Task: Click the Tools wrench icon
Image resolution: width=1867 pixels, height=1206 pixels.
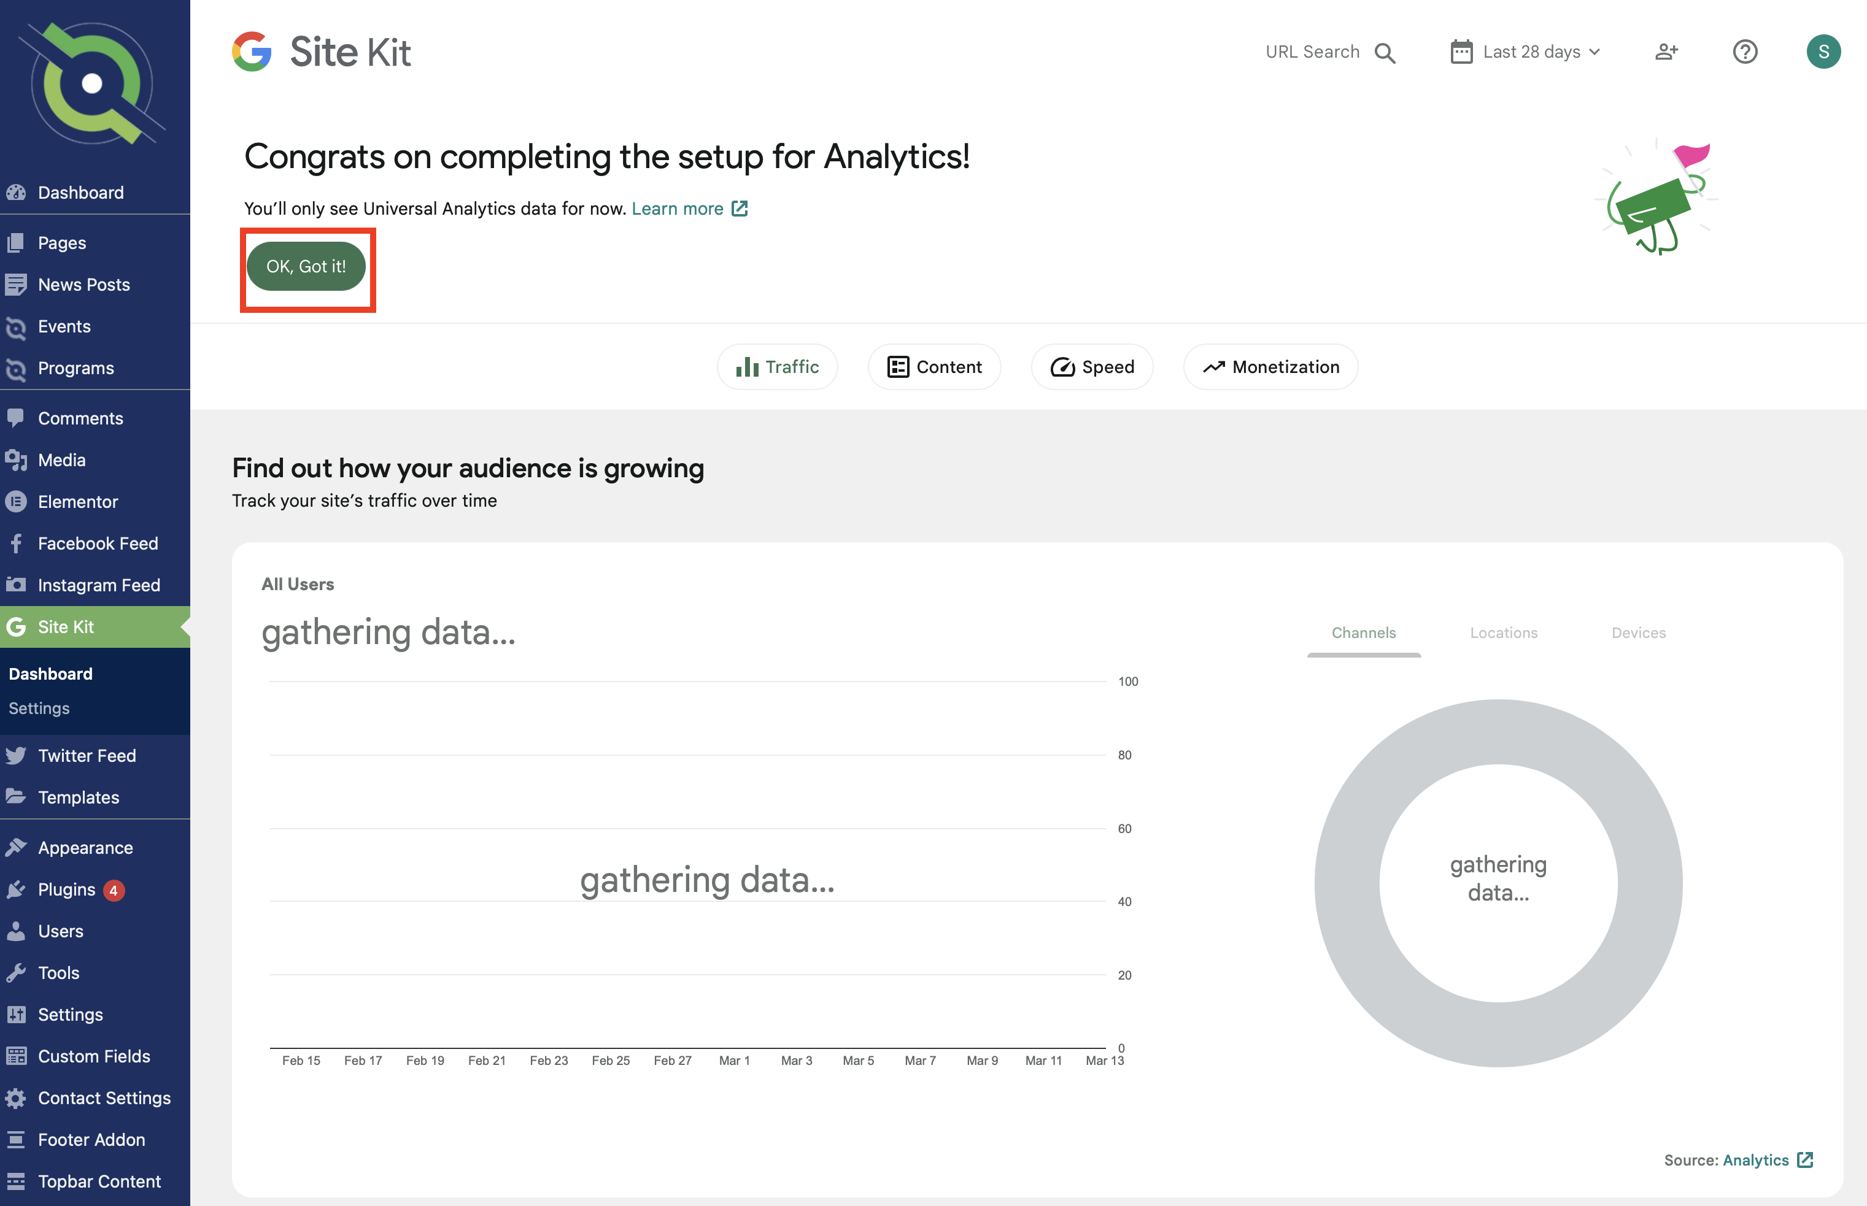Action: pos(16,973)
